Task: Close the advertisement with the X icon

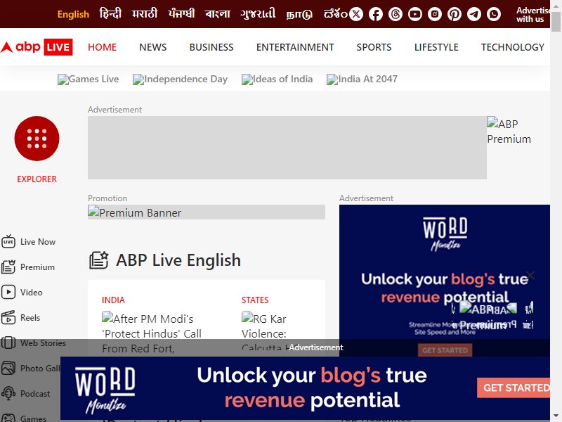Action: 530,275
